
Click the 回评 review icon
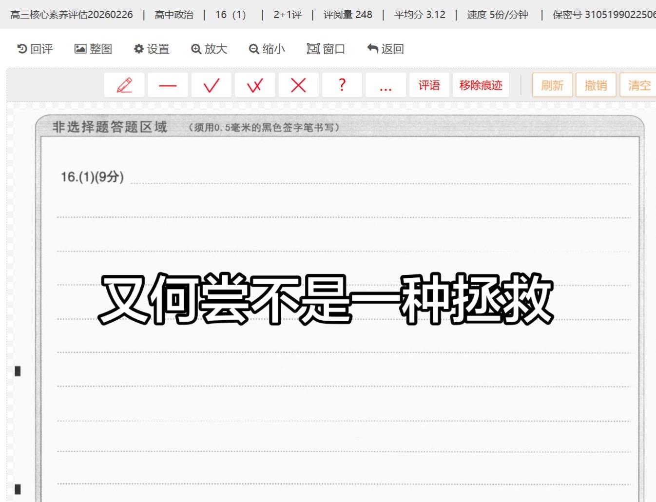pyautogui.click(x=35, y=48)
